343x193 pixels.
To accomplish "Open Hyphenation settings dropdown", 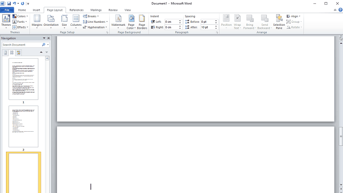I will pyautogui.click(x=95, y=27).
